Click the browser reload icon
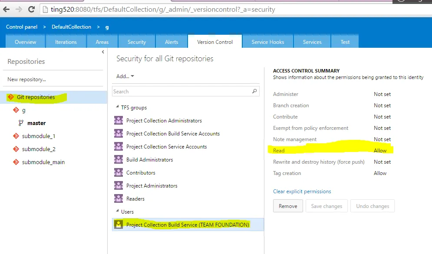Viewport: 432px width, 254px height. coord(31,9)
